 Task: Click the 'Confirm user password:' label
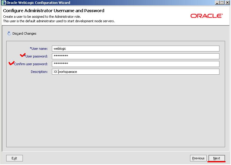coord(31,64)
